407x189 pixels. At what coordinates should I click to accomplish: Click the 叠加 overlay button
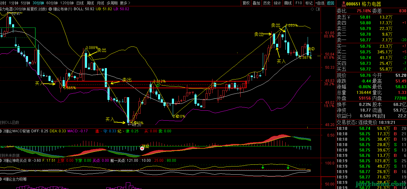256,3
